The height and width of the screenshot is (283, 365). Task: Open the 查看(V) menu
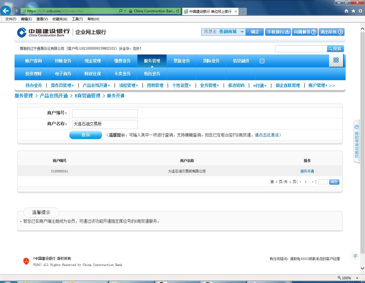tap(42, 19)
